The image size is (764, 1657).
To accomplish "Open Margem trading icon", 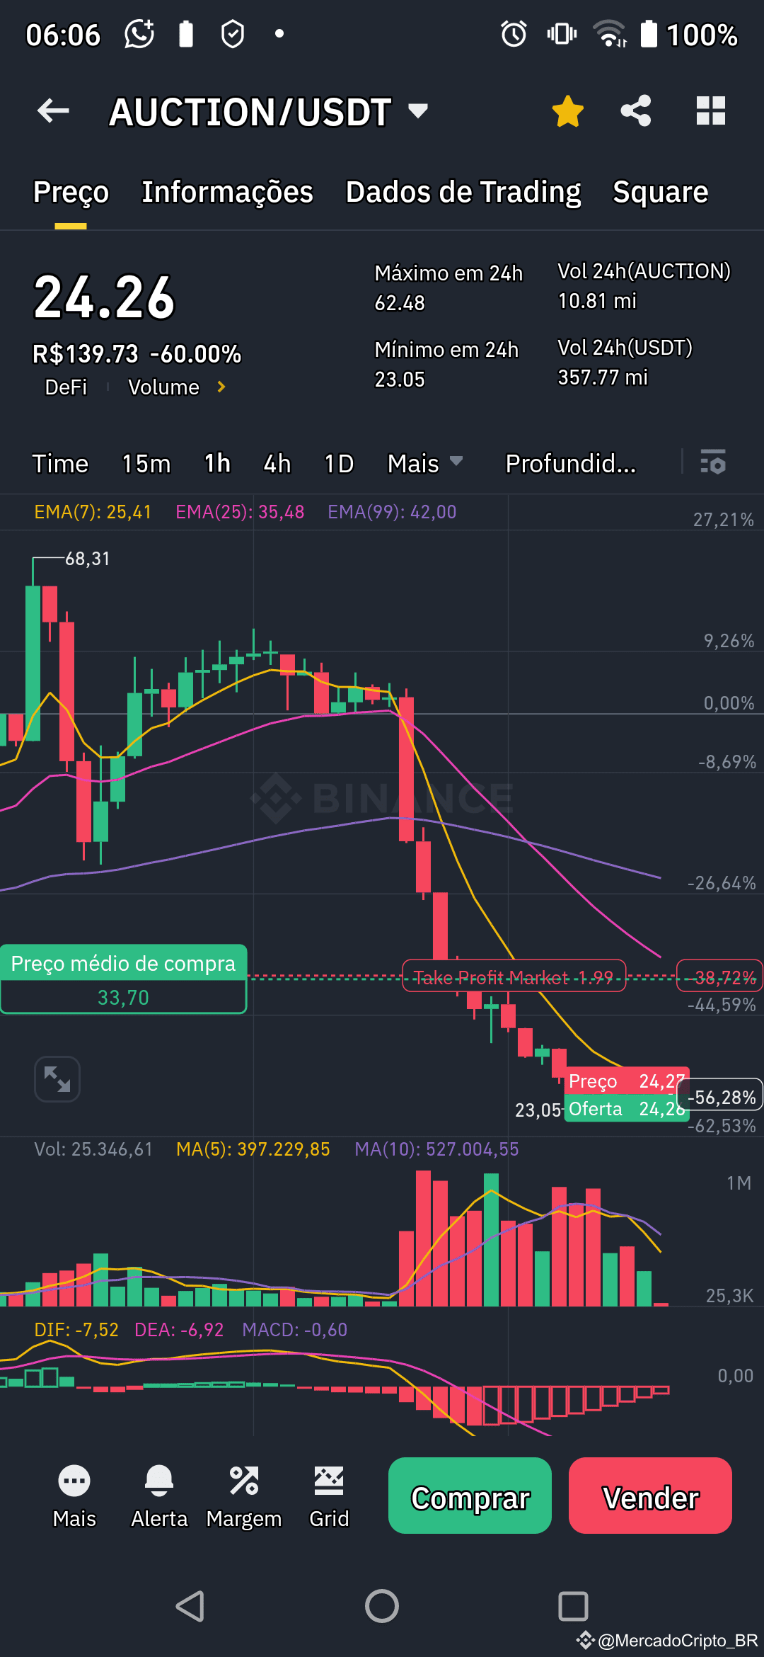I will [x=244, y=1496].
